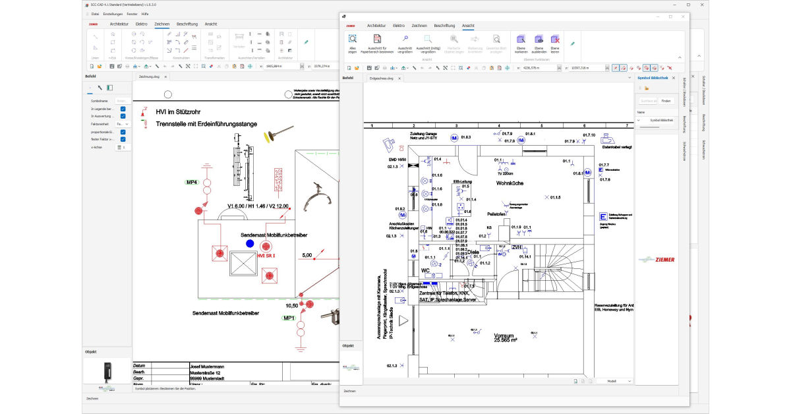791x414 pixels.
Task: Close 'Erdgeschoss.dwg' document tab
Action: tap(399, 78)
